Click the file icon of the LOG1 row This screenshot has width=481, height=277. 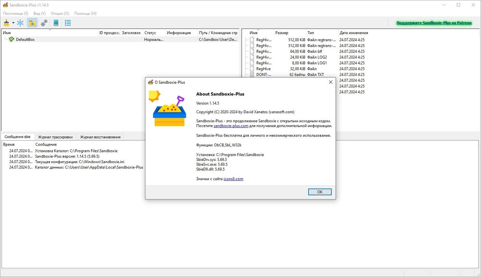pyautogui.click(x=252, y=63)
